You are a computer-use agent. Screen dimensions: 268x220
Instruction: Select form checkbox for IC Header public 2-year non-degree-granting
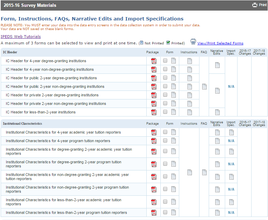[x=165, y=87]
